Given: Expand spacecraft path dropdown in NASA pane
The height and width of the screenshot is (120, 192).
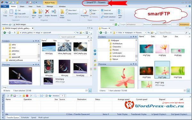Looking at the screenshot, I should tap(74, 33).
